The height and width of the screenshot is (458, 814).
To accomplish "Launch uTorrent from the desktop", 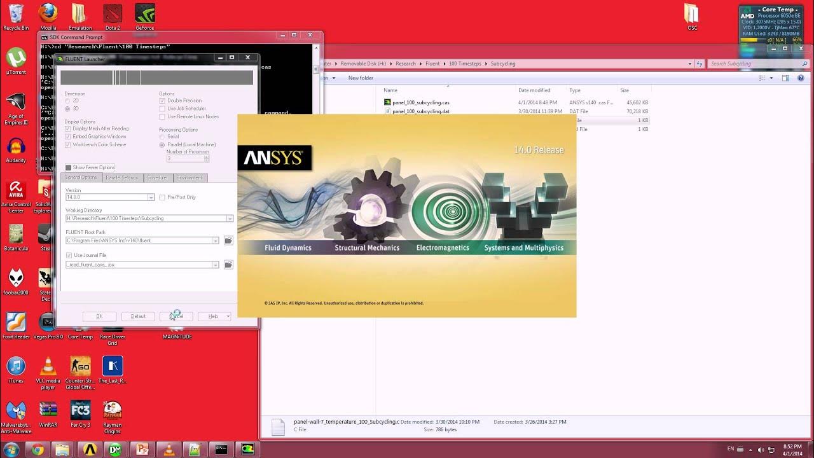I will (16, 61).
